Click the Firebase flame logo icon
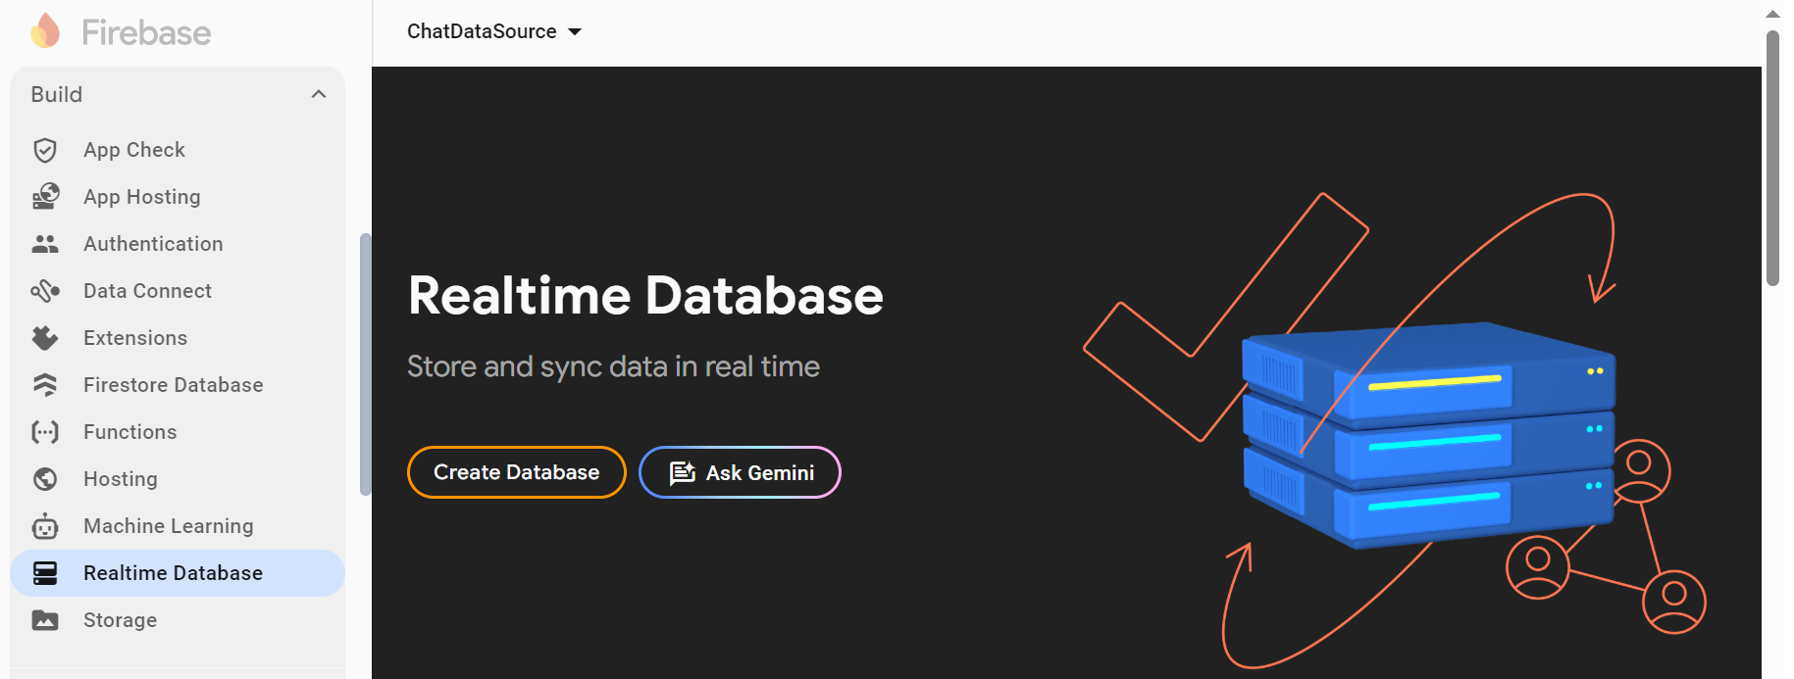Image resolution: width=1794 pixels, height=679 pixels. (45, 31)
